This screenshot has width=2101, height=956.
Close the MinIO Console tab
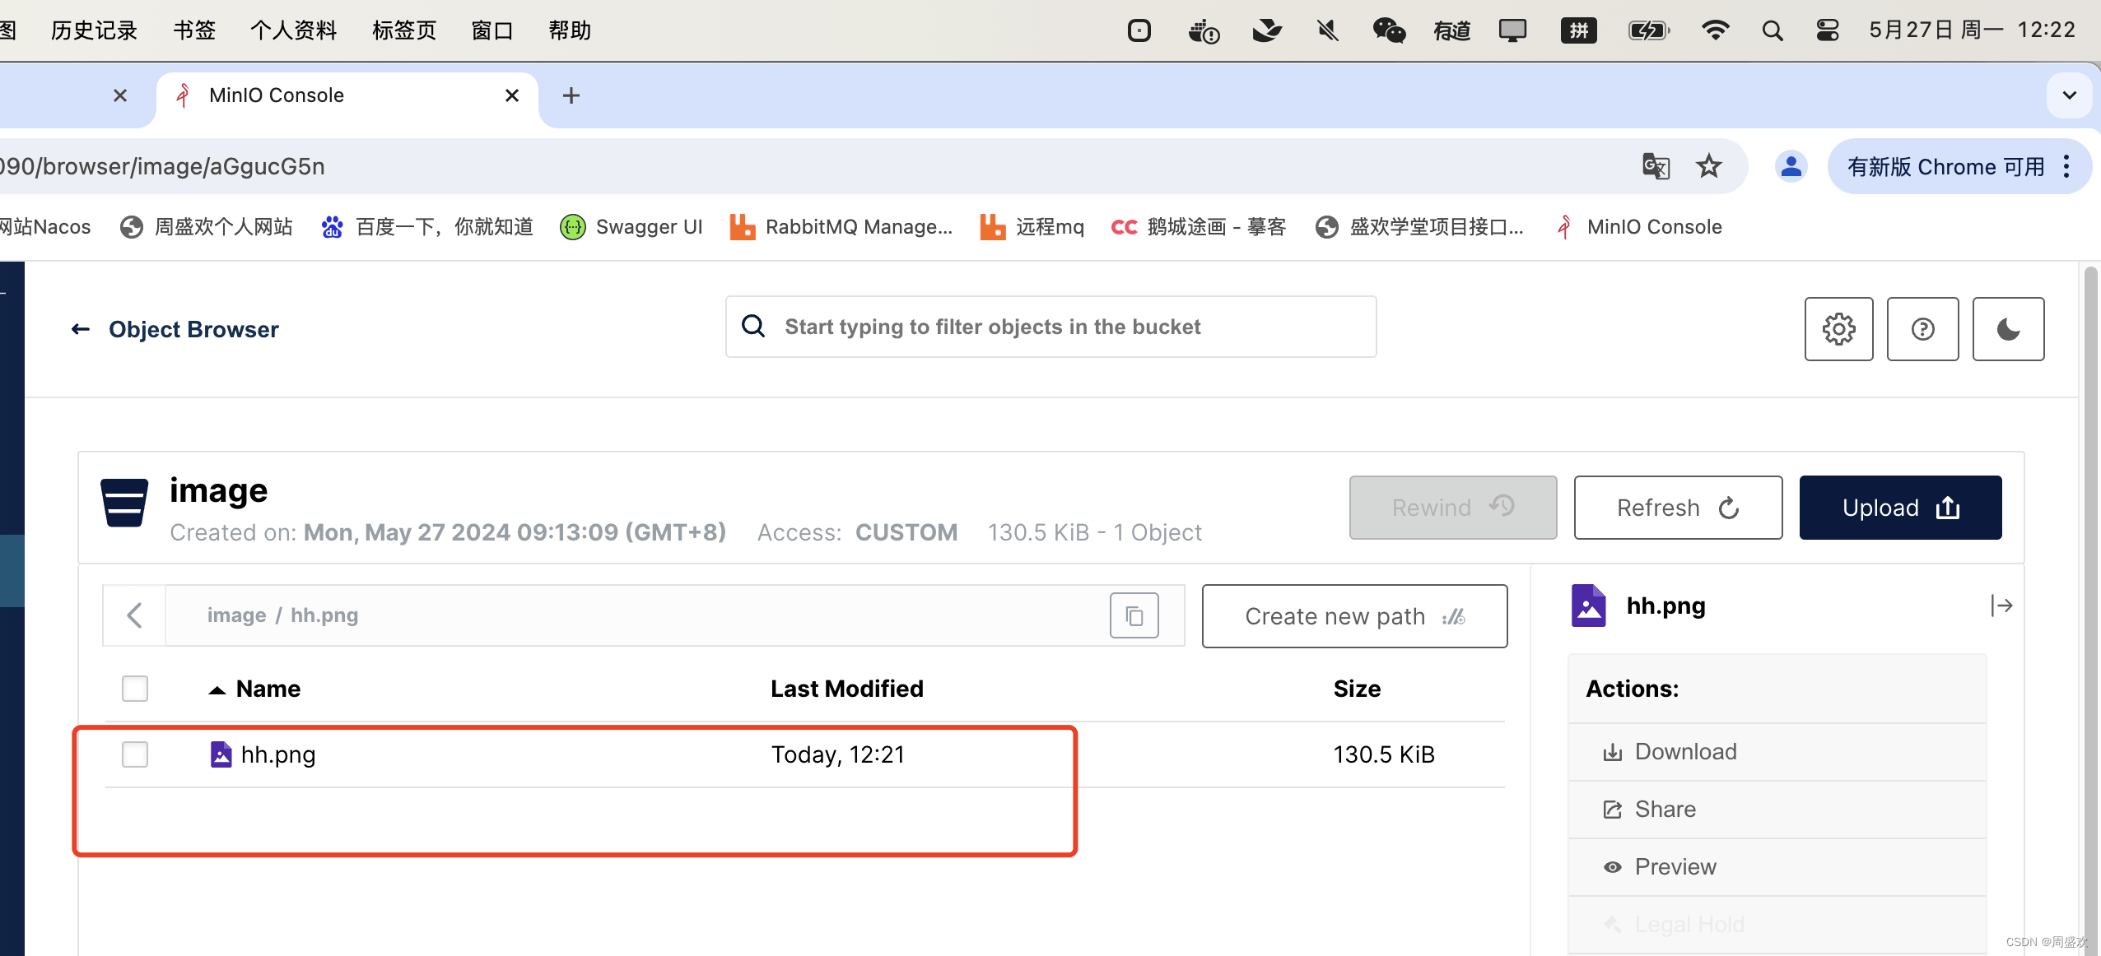[x=512, y=95]
